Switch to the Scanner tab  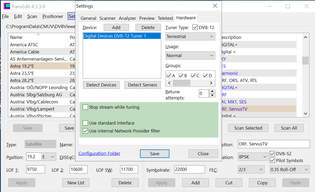(x=107, y=18)
